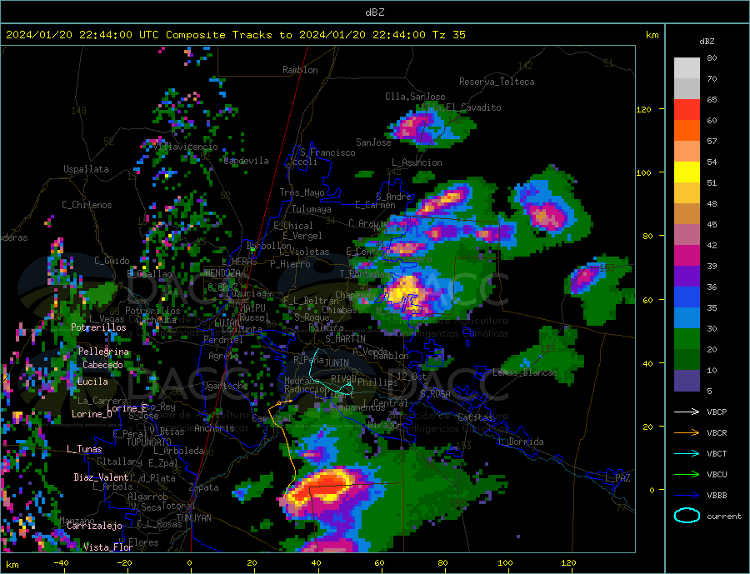
Task: Select the 65 dBZ red color swatch
Action: [687, 109]
